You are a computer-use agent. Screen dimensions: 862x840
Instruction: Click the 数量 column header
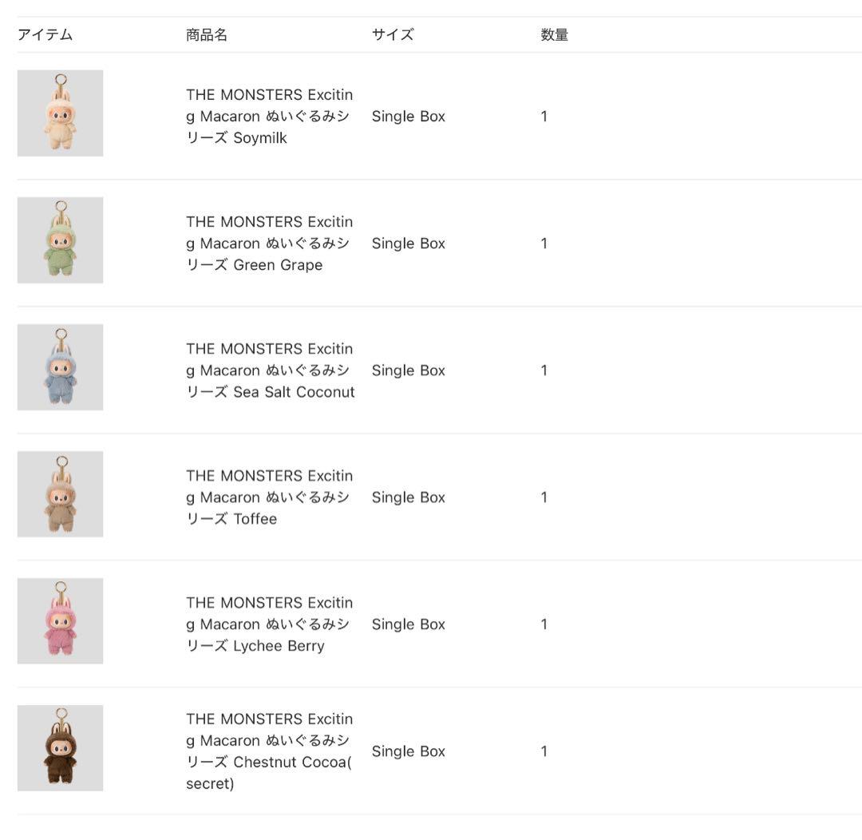pos(554,35)
